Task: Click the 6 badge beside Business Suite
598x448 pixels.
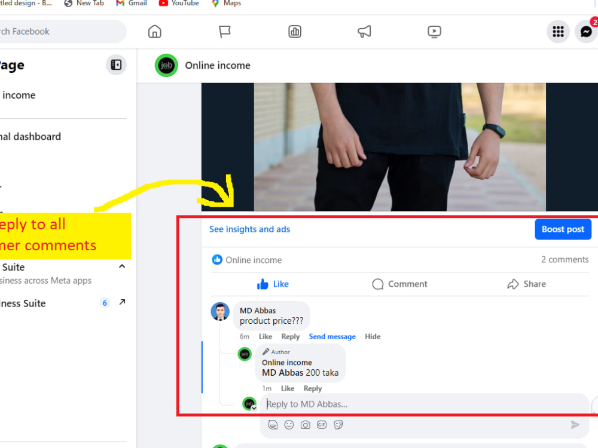Action: [105, 303]
